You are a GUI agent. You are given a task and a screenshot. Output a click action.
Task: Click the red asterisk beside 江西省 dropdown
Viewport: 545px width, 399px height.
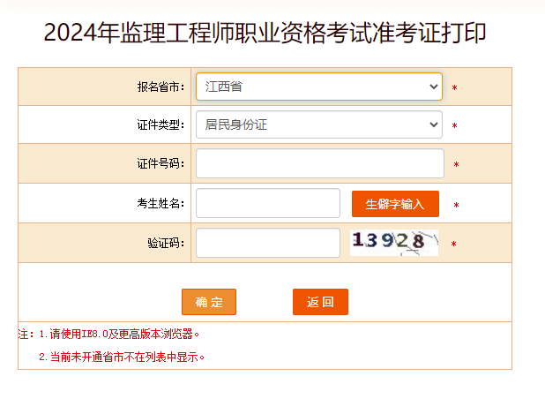[x=454, y=88]
